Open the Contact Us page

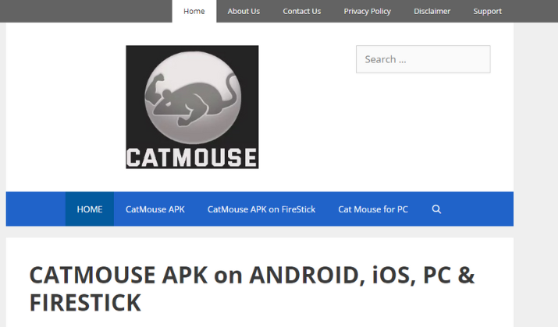point(302,11)
